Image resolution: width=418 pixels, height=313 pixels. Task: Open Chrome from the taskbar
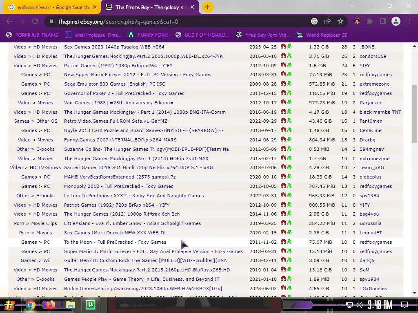pos(30,305)
